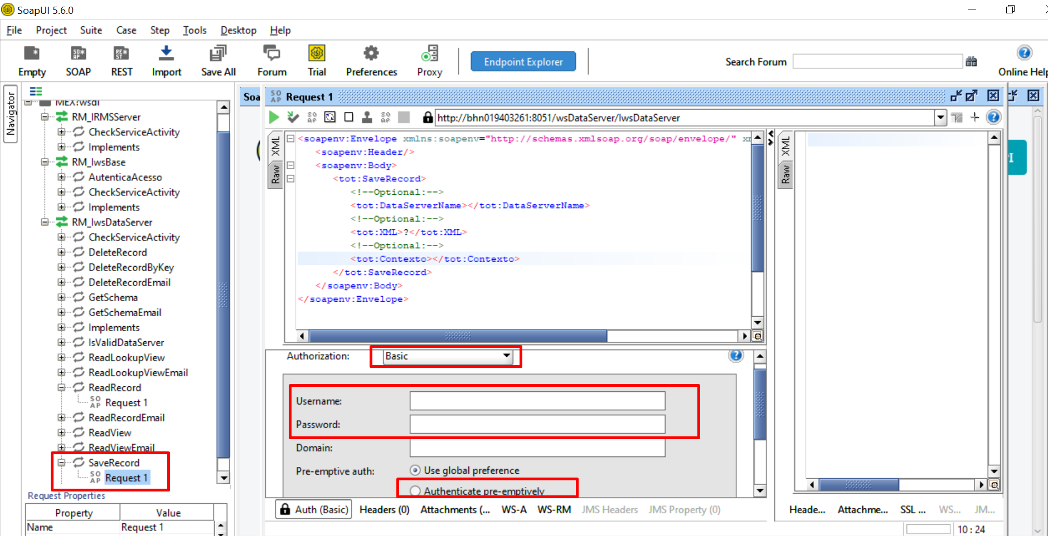The height and width of the screenshot is (536, 1048).
Task: Switch to WS-RM tab
Action: click(554, 509)
